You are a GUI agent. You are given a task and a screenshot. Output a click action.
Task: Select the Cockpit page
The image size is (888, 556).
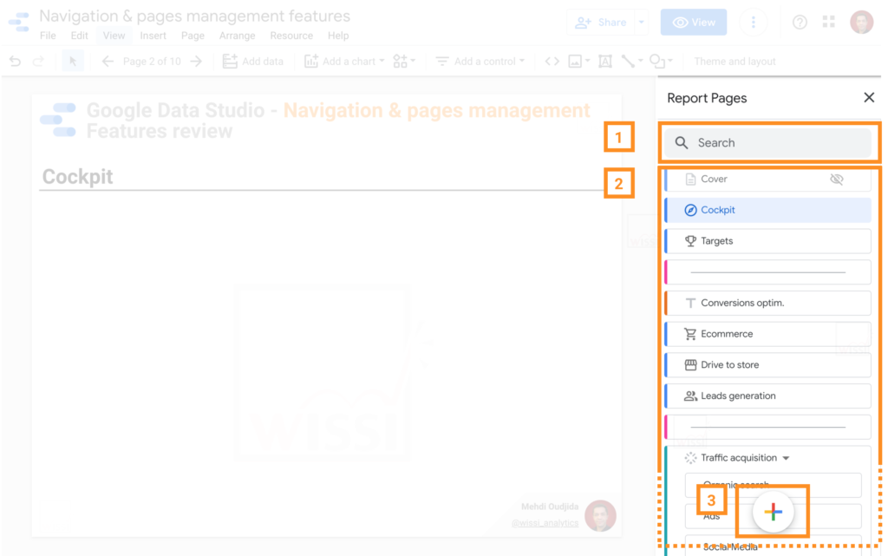[x=767, y=210]
